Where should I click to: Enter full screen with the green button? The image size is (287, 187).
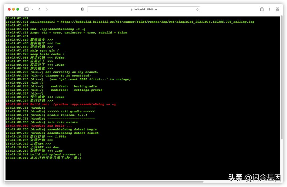pyautogui.click(x=18, y=9)
